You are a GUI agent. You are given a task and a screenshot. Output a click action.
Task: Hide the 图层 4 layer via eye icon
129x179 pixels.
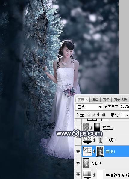pos(78,163)
